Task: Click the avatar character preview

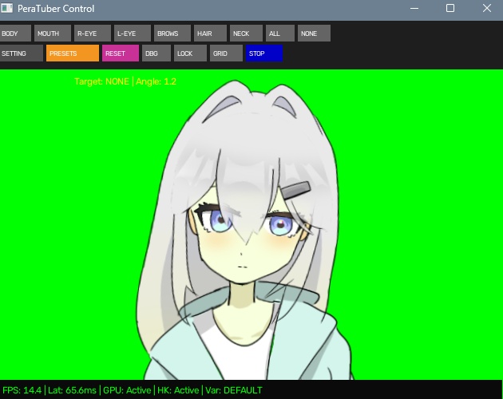Action: tap(245, 231)
